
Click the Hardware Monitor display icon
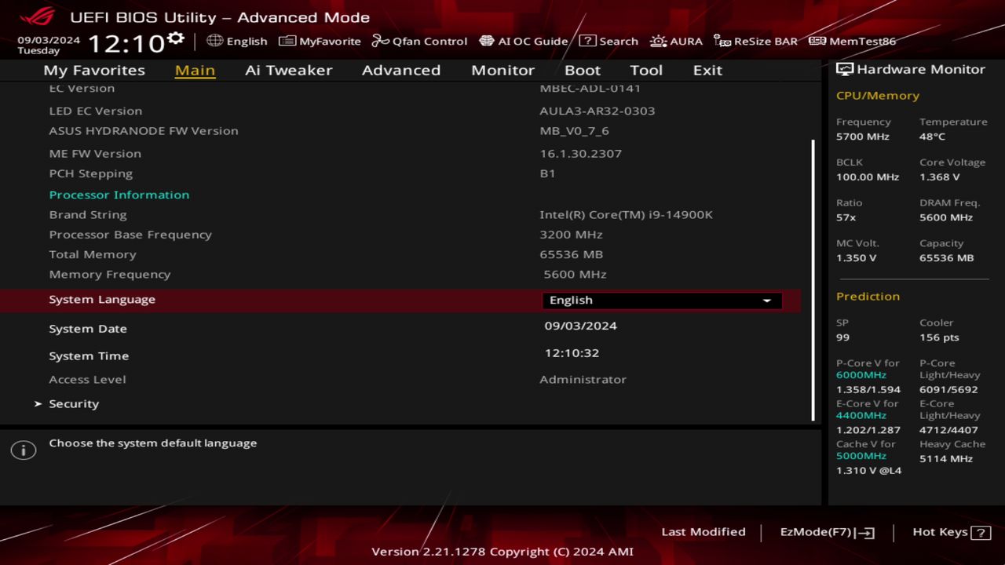click(x=845, y=69)
